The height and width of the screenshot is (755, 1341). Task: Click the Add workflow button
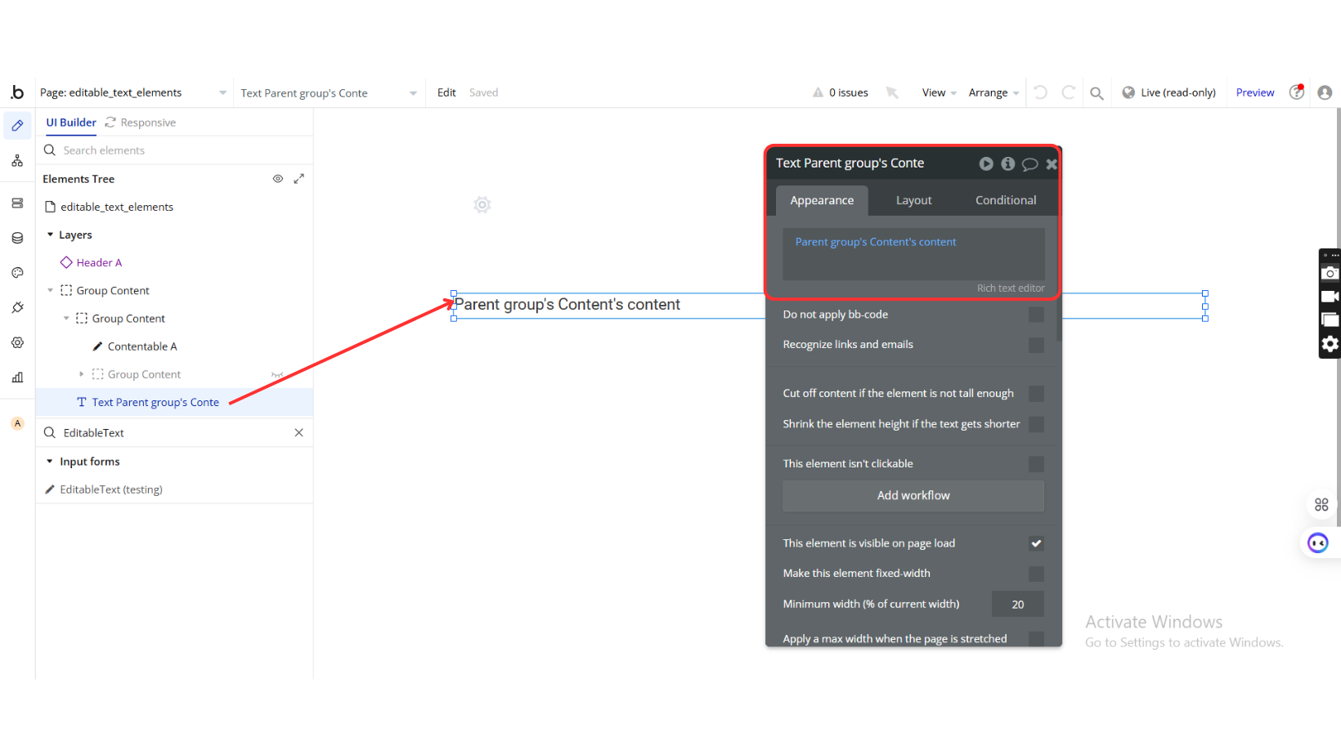[913, 496]
